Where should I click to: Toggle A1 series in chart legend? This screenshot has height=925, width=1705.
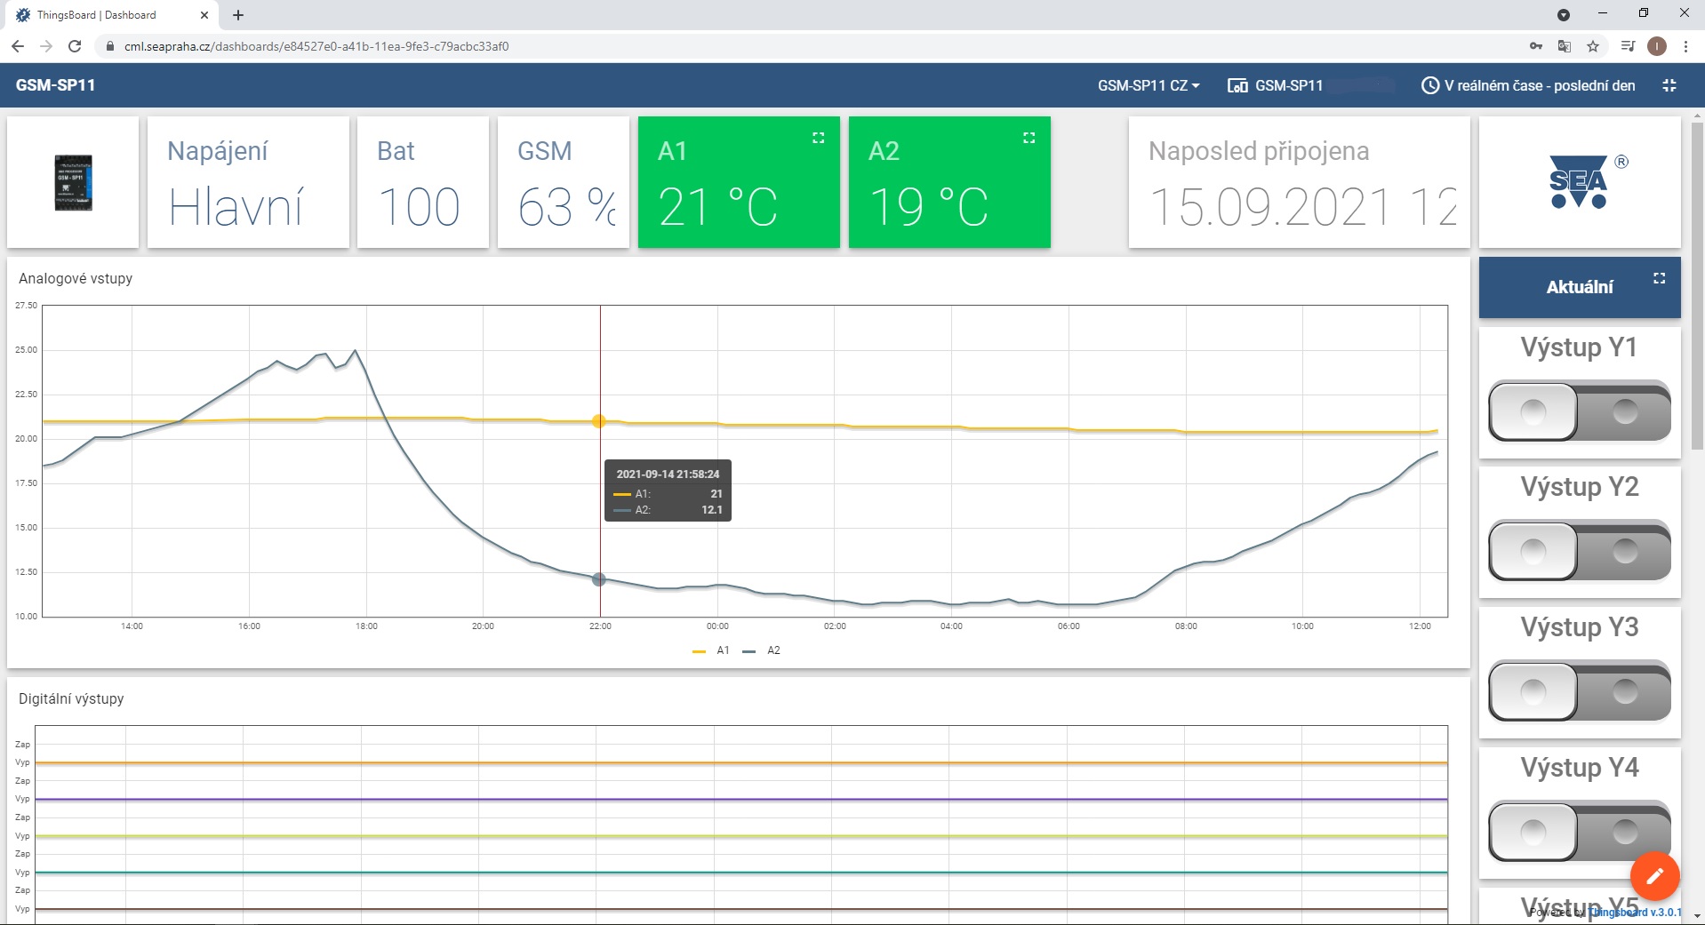(x=711, y=650)
